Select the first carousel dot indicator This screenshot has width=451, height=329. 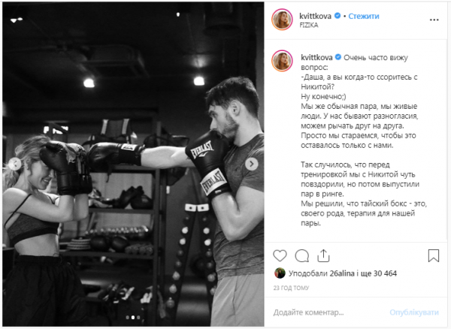(128, 318)
